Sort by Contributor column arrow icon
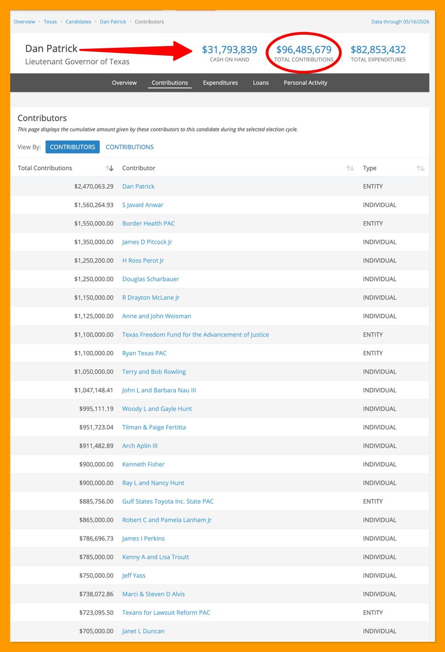This screenshot has width=445, height=652. pyautogui.click(x=350, y=168)
